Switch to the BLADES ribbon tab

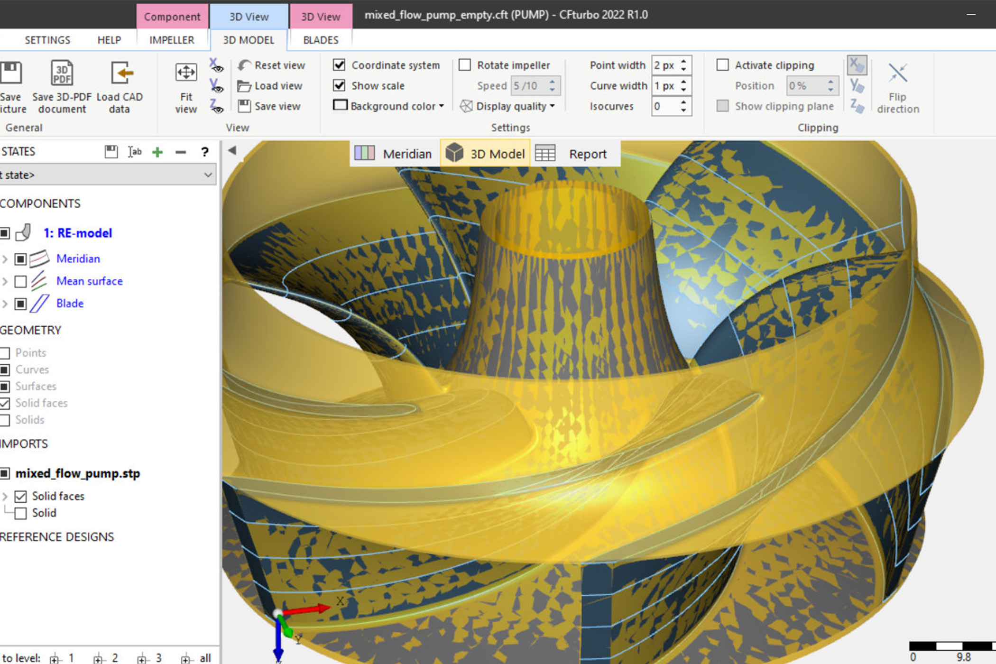click(321, 40)
